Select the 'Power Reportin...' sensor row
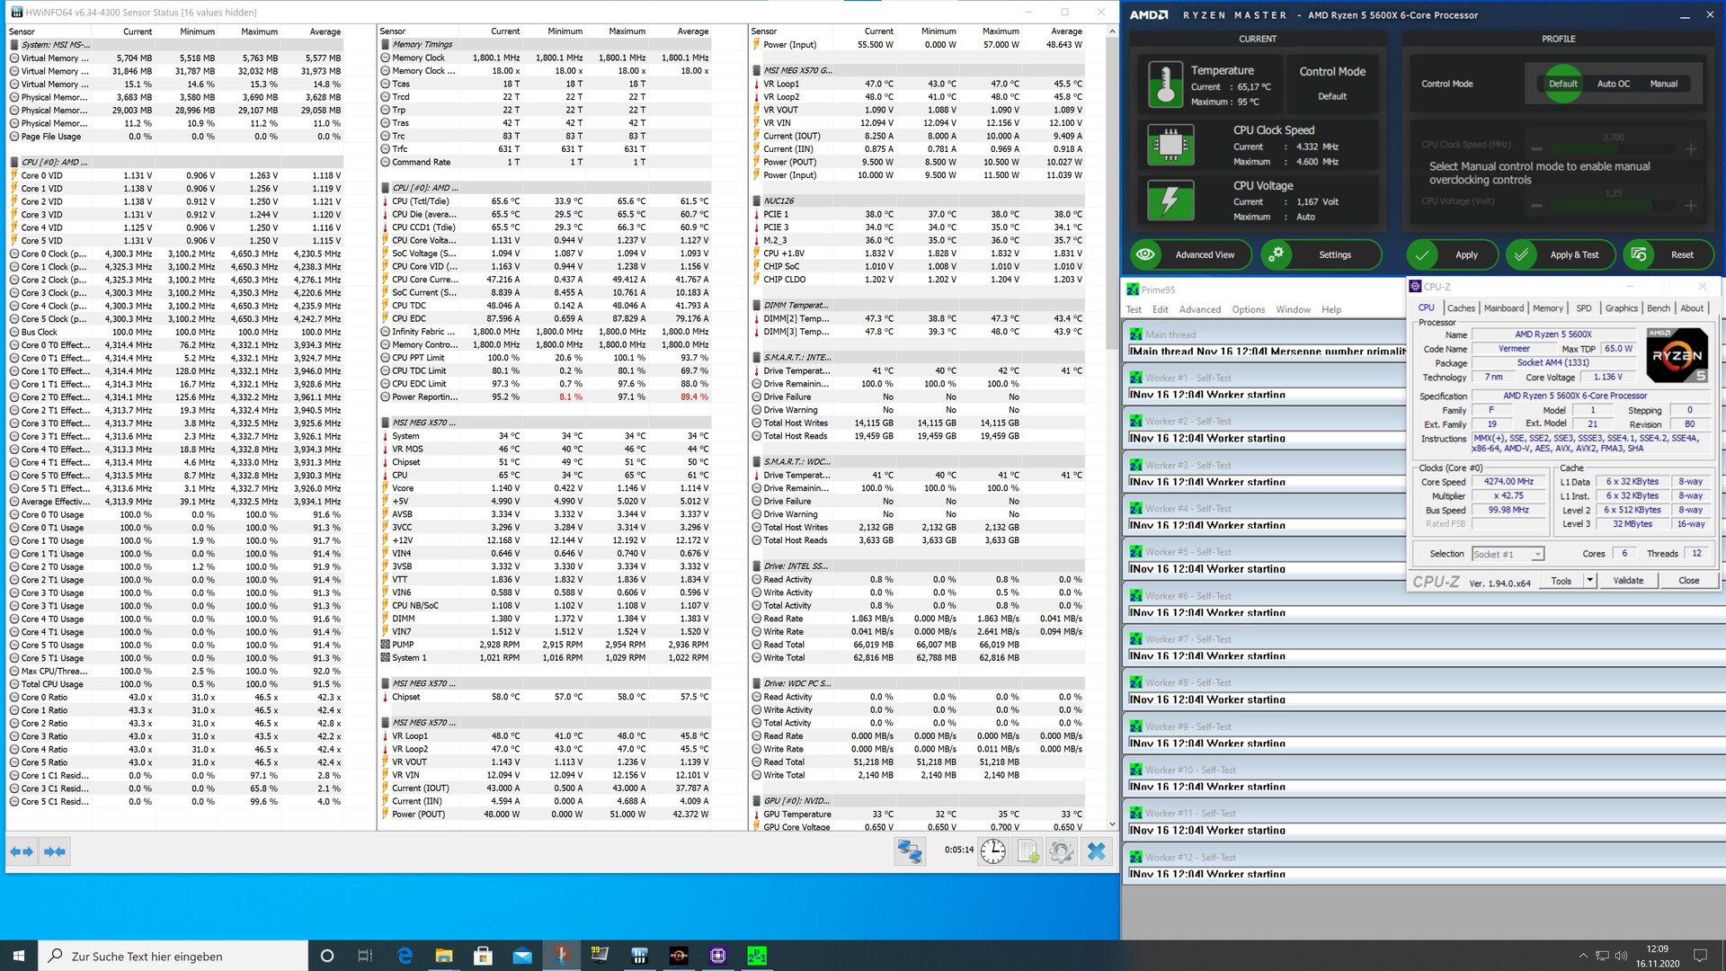 click(x=546, y=396)
